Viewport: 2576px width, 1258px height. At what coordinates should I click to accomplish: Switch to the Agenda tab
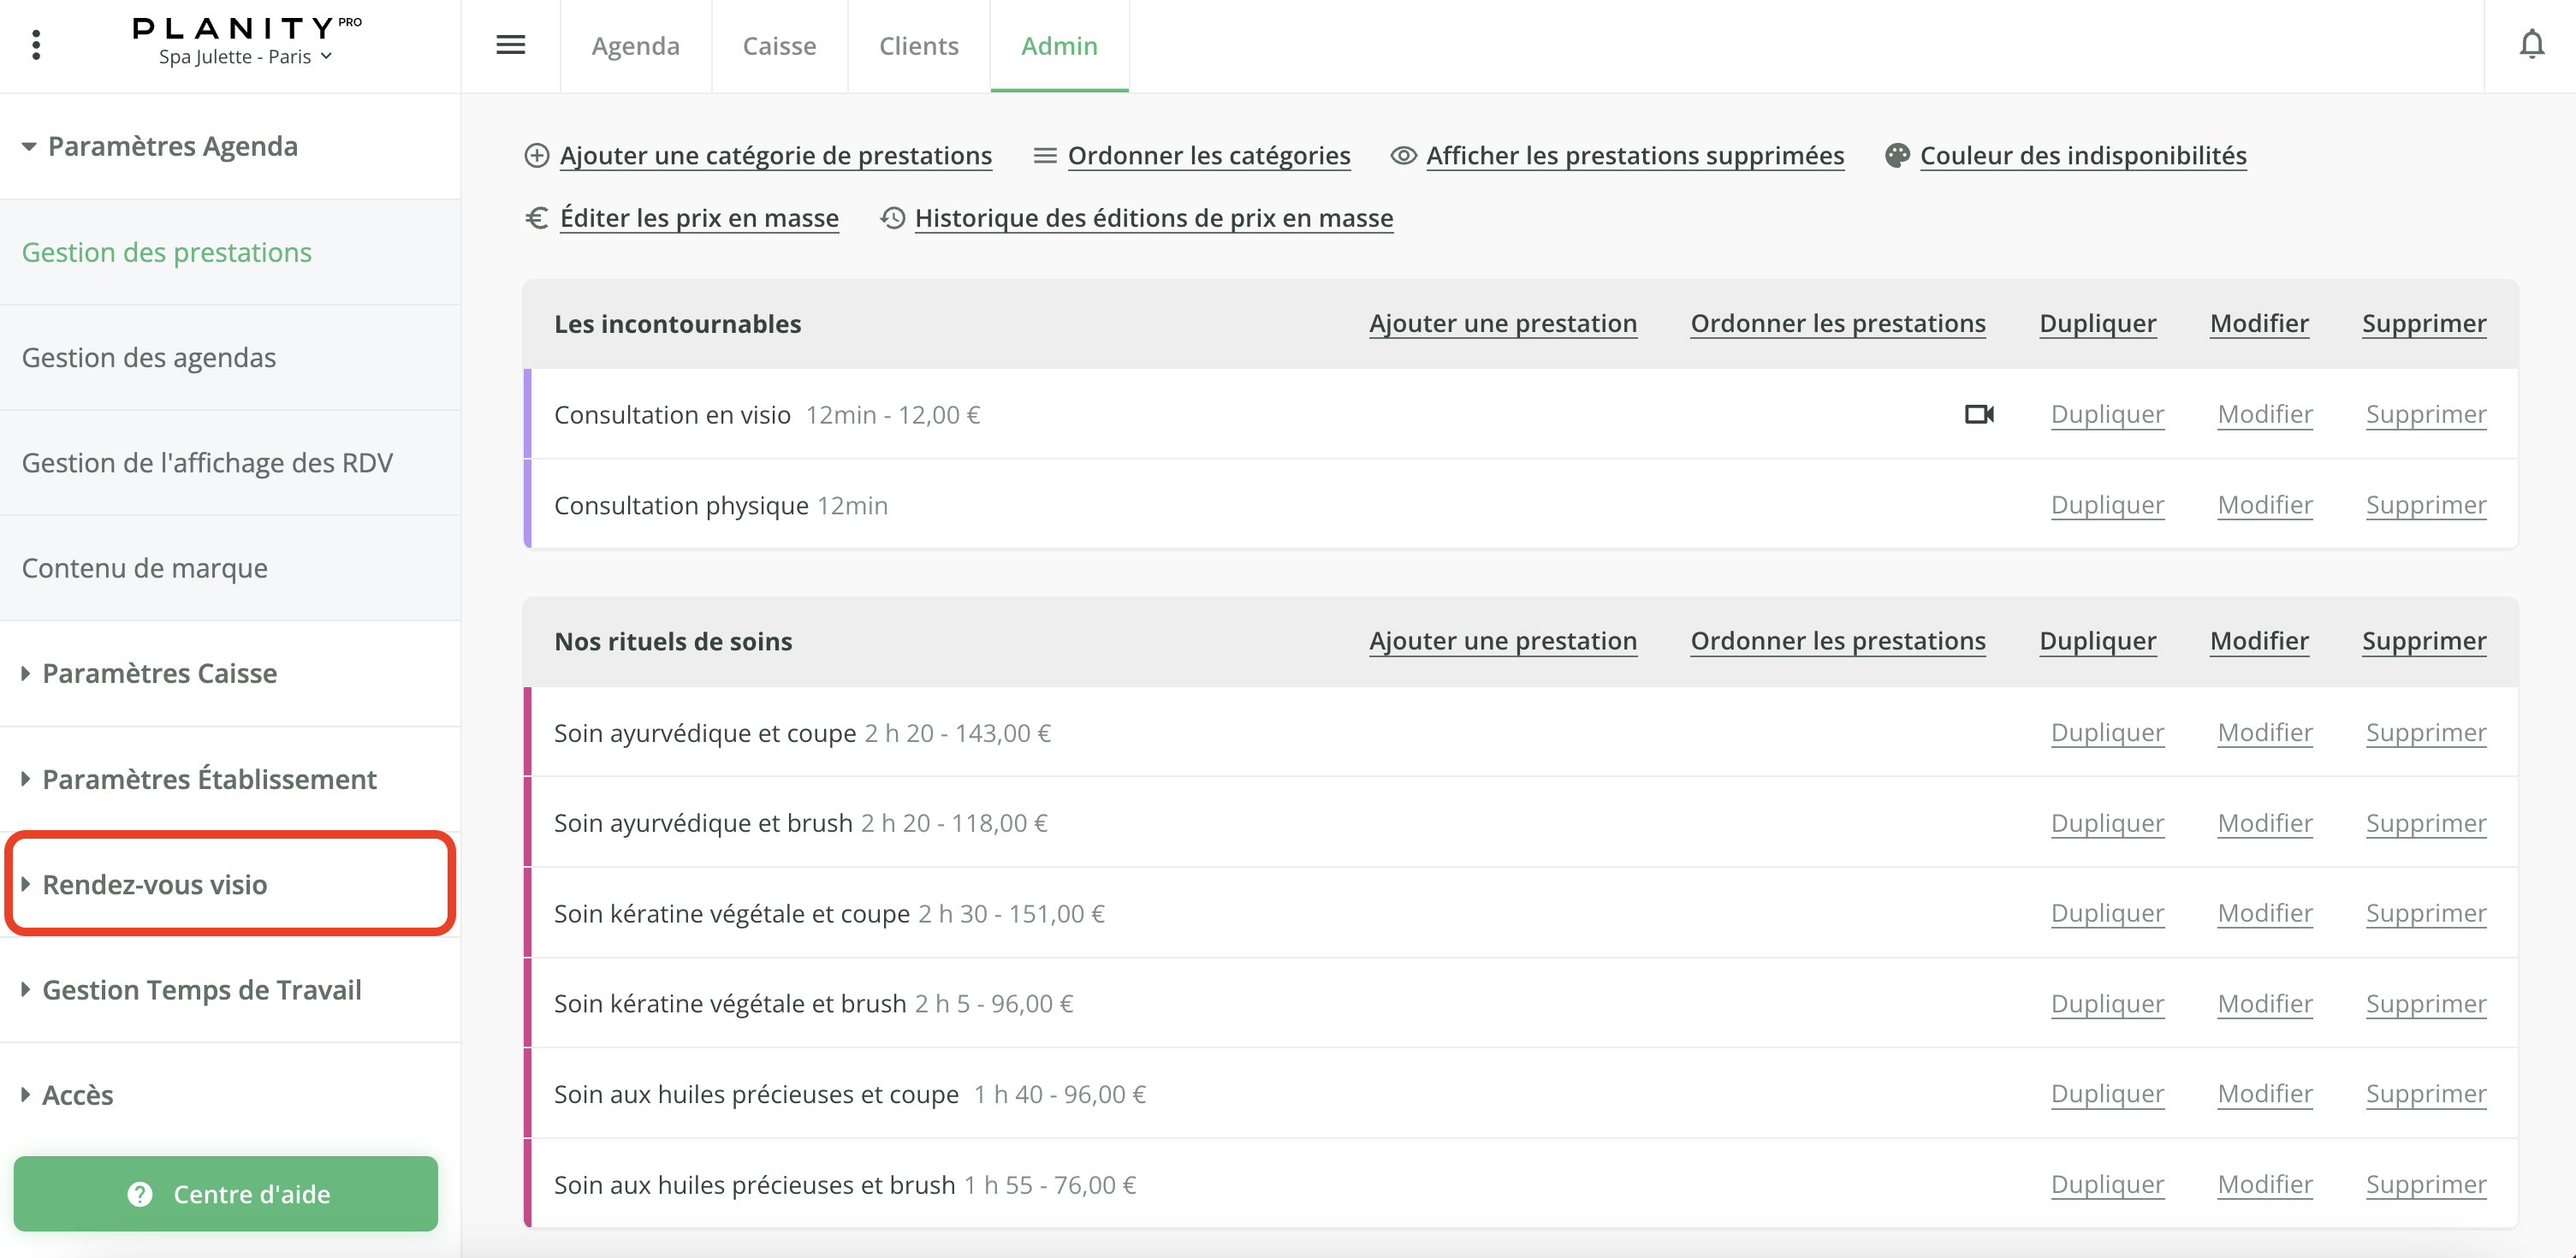(635, 46)
